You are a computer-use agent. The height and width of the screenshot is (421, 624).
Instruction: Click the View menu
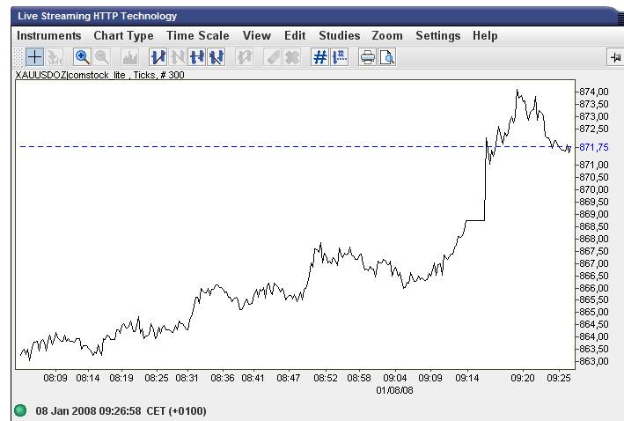(257, 35)
